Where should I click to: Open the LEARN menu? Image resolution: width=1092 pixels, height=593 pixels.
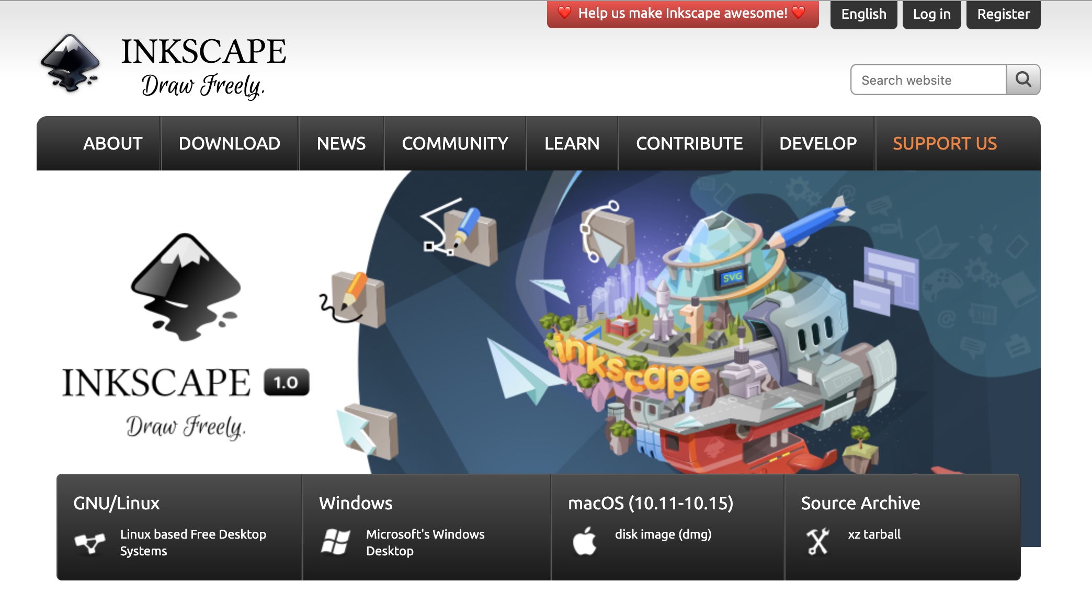[572, 143]
